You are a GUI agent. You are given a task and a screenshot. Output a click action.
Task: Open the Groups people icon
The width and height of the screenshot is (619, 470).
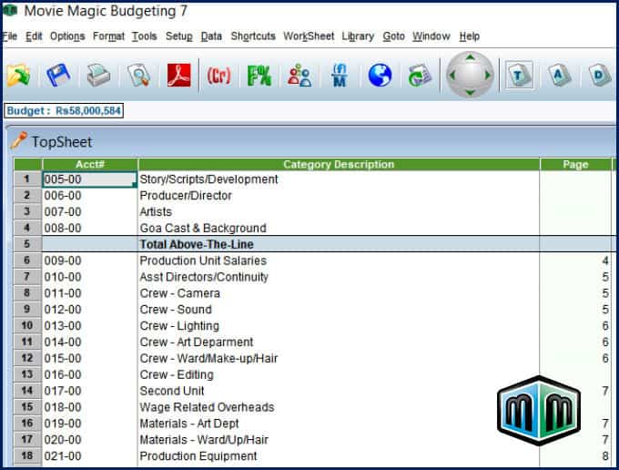(299, 75)
